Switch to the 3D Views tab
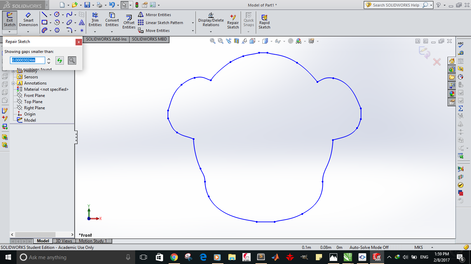The width and height of the screenshot is (471, 264). (x=64, y=241)
